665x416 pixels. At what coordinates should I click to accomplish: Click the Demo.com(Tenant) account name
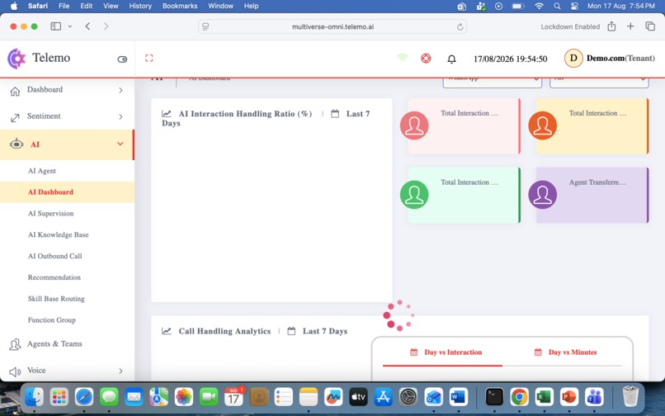620,58
